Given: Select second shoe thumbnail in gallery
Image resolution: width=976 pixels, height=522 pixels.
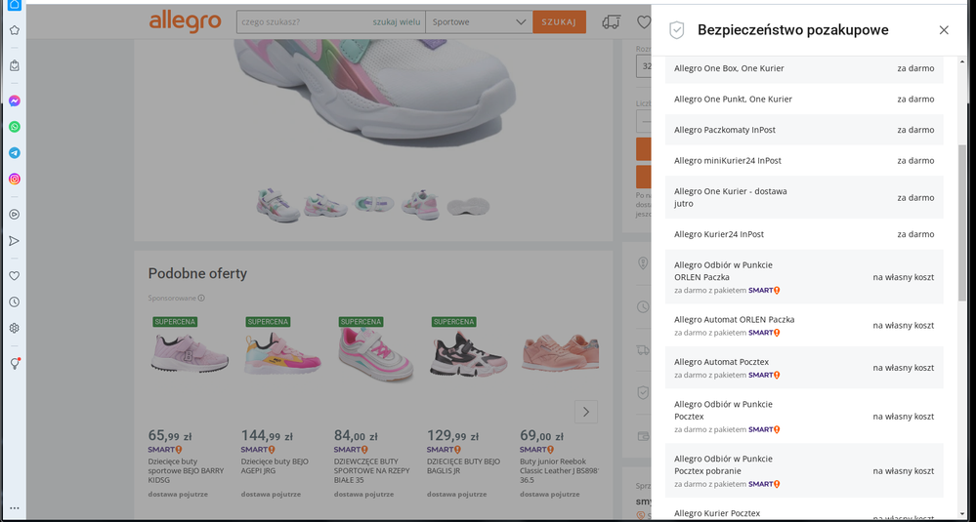Looking at the screenshot, I should tap(325, 205).
